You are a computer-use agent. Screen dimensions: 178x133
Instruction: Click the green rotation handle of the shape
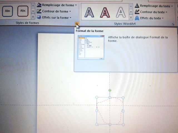click(x=110, y=90)
